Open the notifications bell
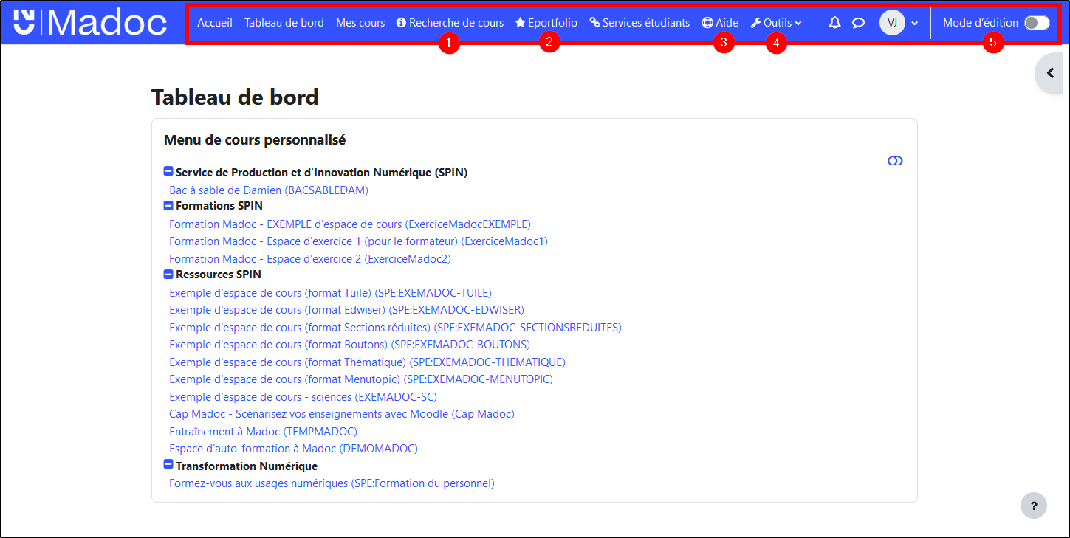This screenshot has height=538, width=1070. coord(834,23)
